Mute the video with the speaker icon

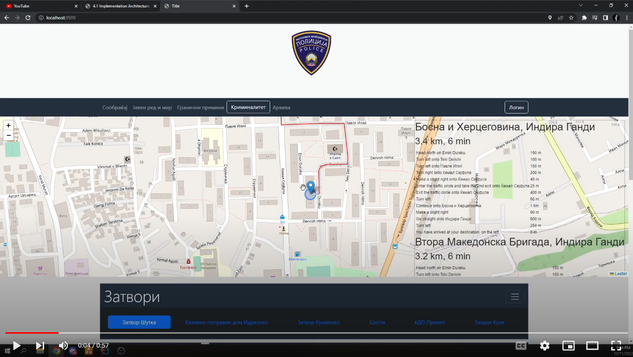pyautogui.click(x=63, y=345)
